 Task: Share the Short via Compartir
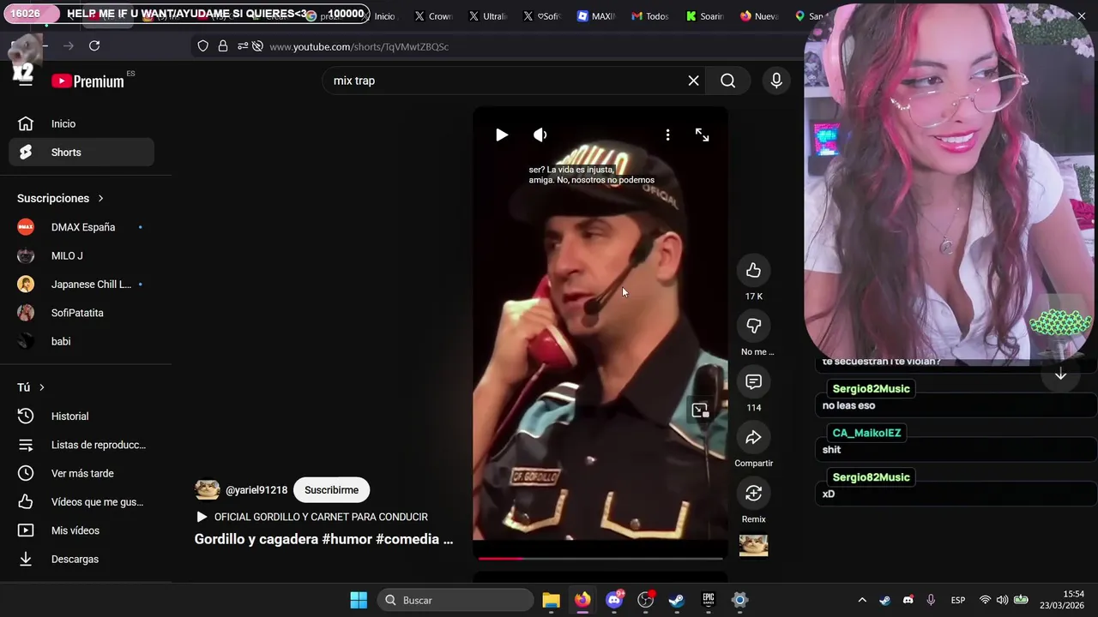click(753, 437)
